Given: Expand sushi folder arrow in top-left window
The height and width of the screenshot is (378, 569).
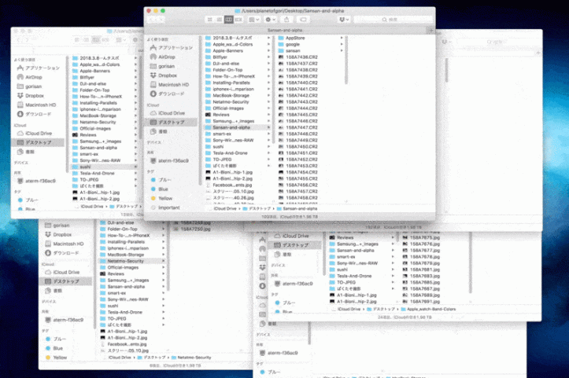Looking at the screenshot, I should [135, 167].
